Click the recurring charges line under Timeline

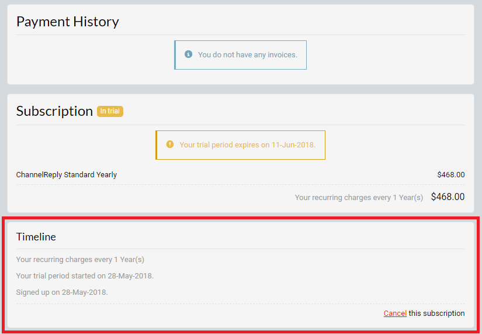click(80, 260)
